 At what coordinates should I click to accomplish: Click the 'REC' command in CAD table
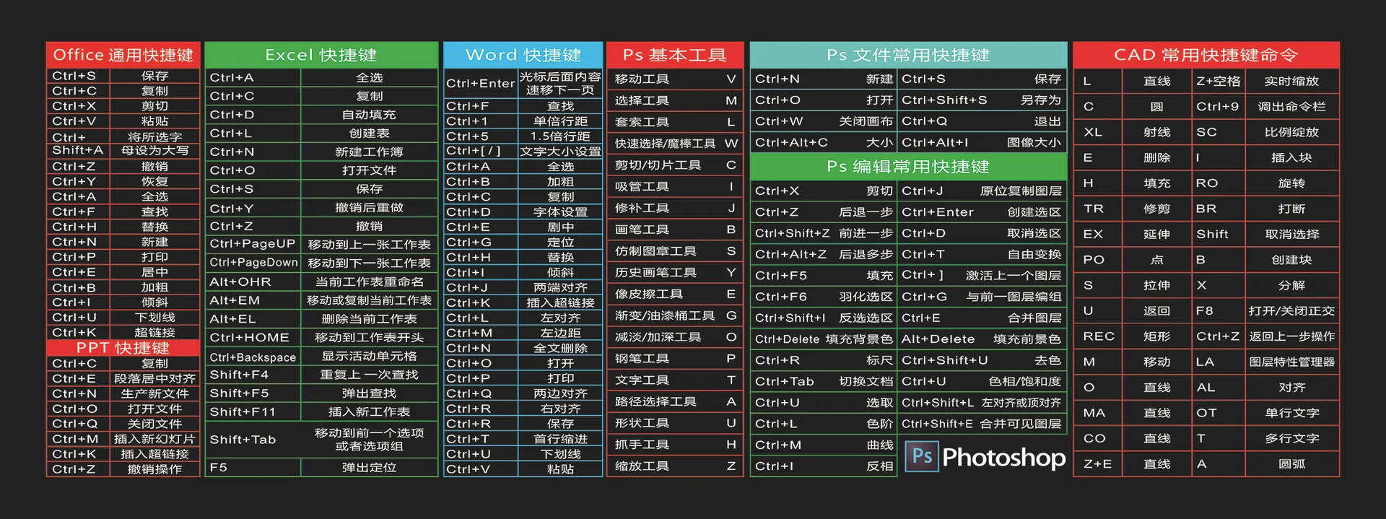1099,336
